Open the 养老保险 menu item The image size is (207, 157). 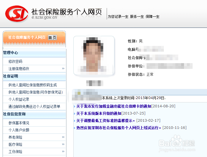pos(15,137)
